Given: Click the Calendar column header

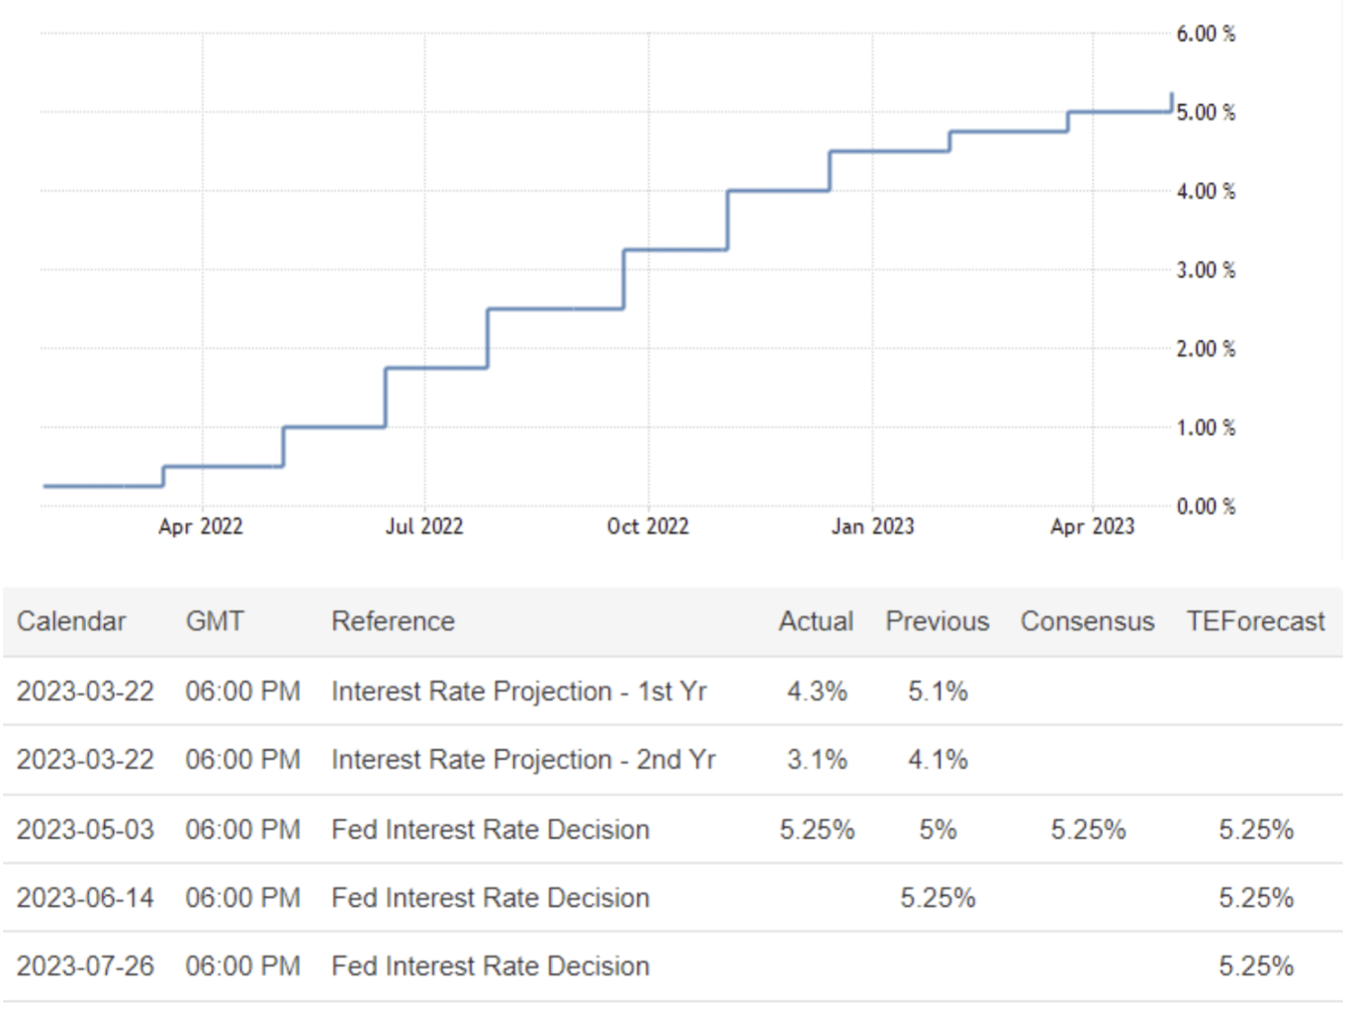Looking at the screenshot, I should click(x=71, y=621).
